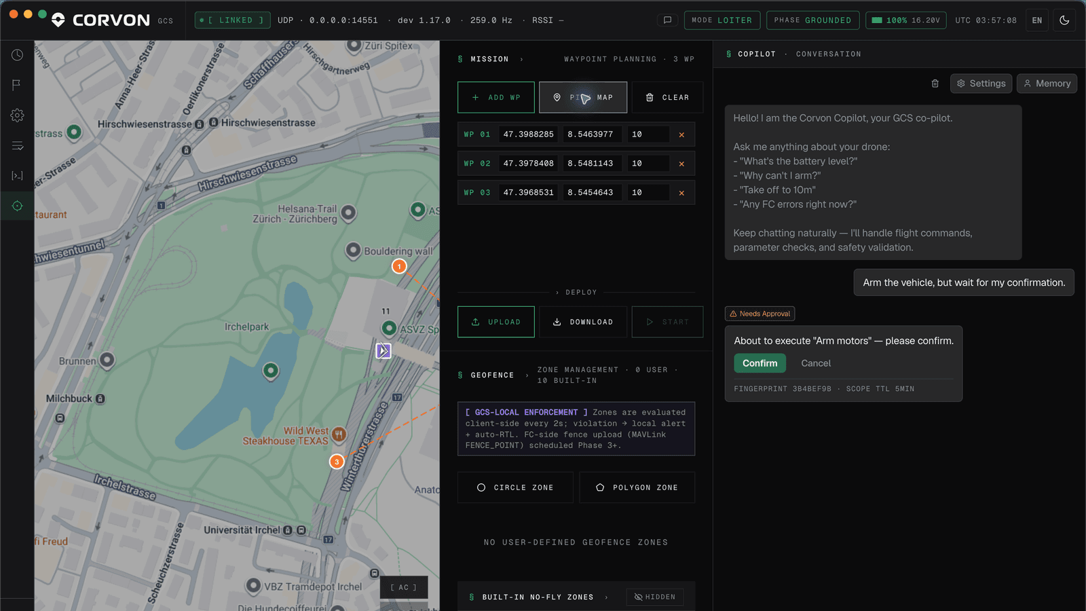This screenshot has width=1086, height=611.
Task: Delete waypoint WP 02 with its X
Action: [681, 164]
